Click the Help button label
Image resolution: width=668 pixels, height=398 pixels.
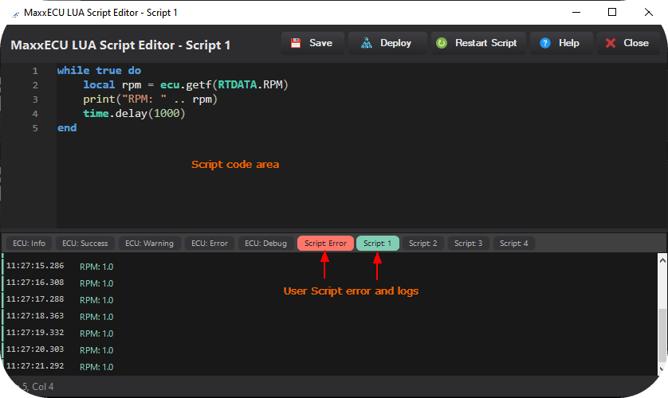click(x=568, y=43)
